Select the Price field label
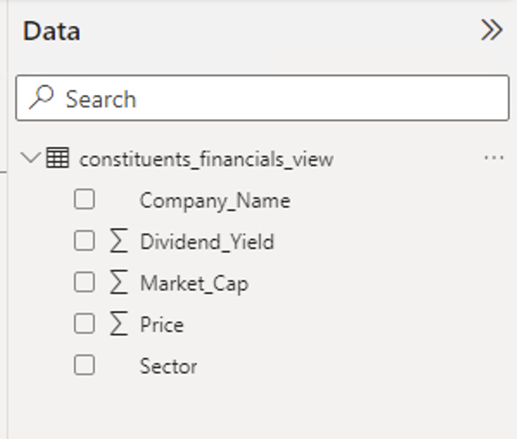The width and height of the screenshot is (517, 439). coord(162,325)
